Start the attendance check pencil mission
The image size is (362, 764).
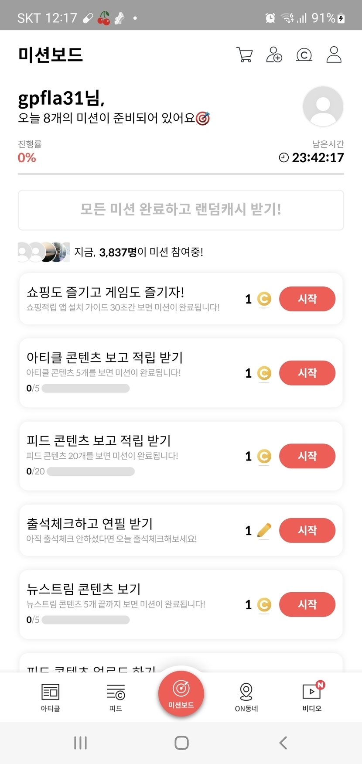(307, 530)
